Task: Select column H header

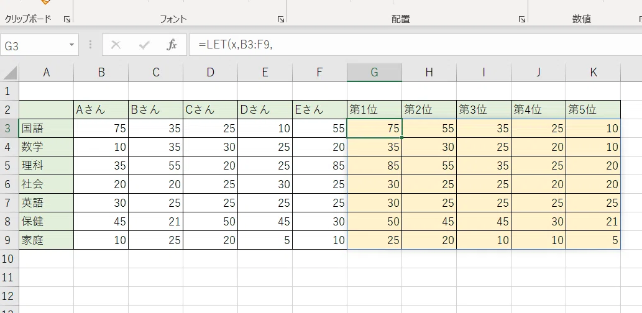Action: [x=429, y=73]
